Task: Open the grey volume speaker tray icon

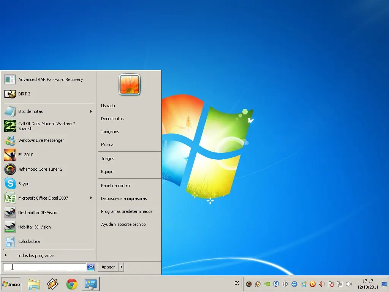Action: point(349,284)
